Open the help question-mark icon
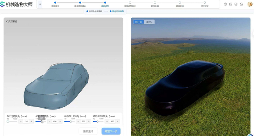Screen dimensions: 254x136 click(225, 4)
